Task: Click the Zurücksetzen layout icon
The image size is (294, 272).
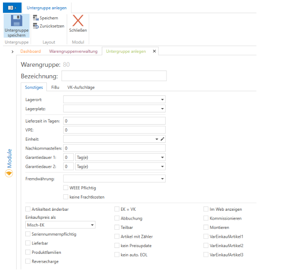Action: pos(36,26)
